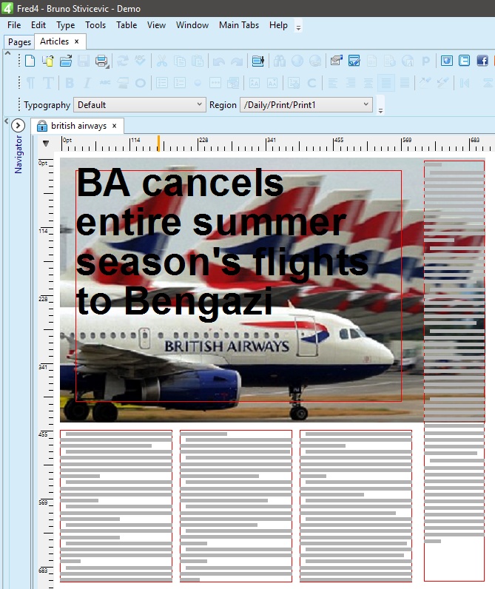This screenshot has width=495, height=589.
Task: Click the numbered list icon
Action: pyautogui.click(x=180, y=83)
